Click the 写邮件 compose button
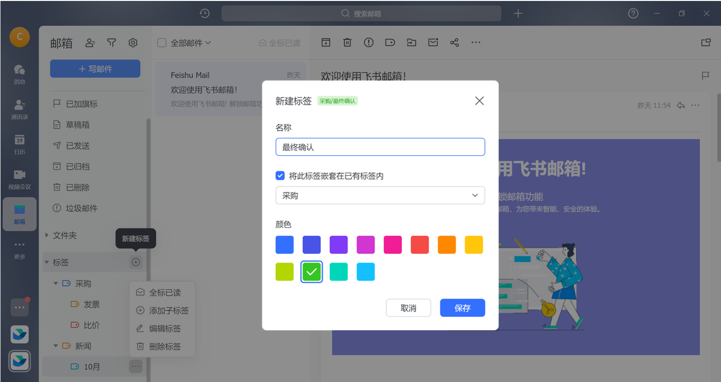 coord(95,69)
